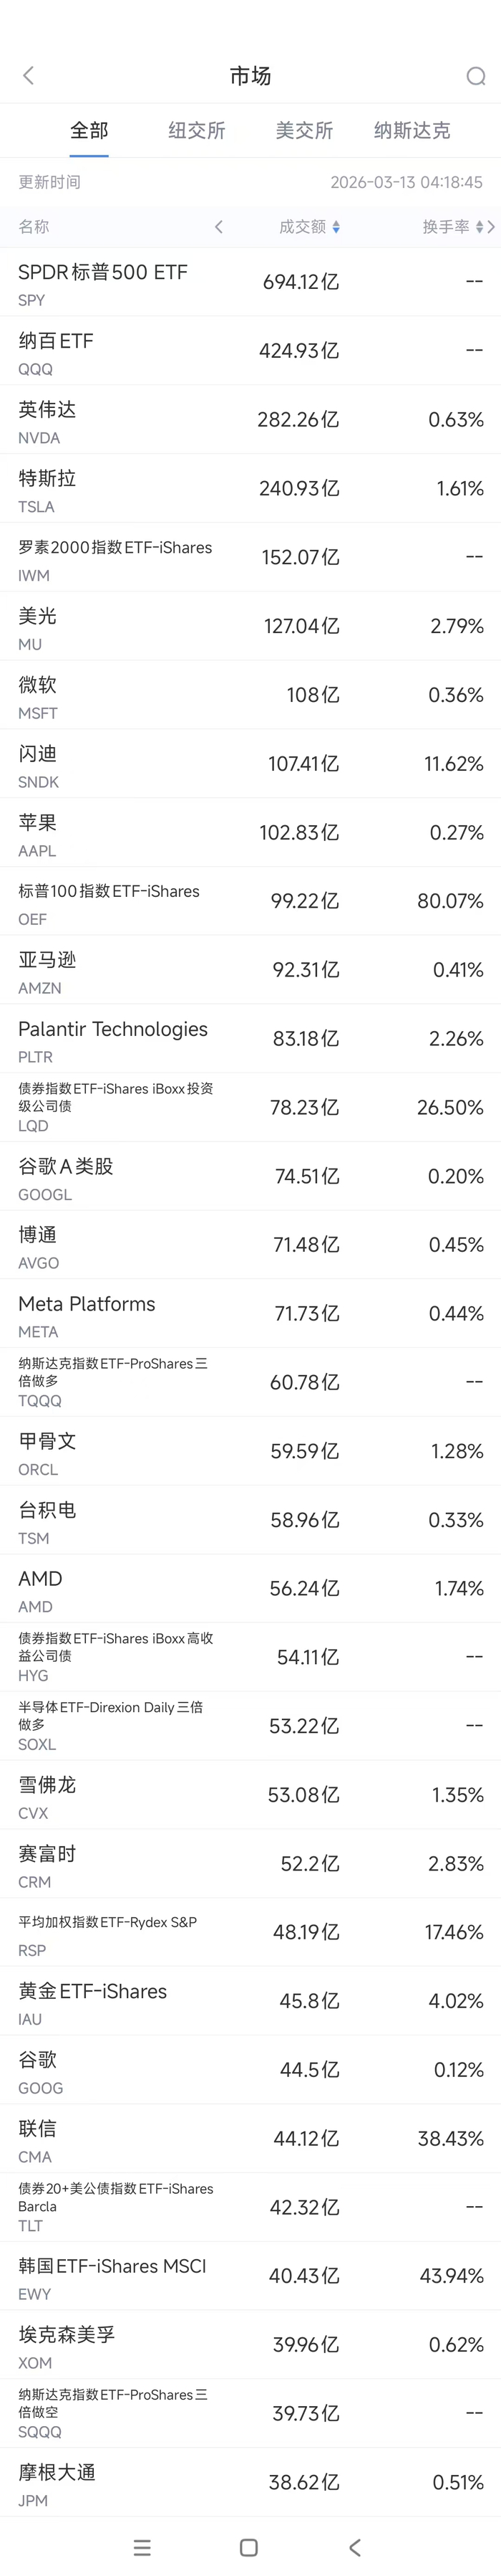Image resolution: width=501 pixels, height=2576 pixels.
Task: Sort by 成交额 column
Action: pyautogui.click(x=309, y=227)
